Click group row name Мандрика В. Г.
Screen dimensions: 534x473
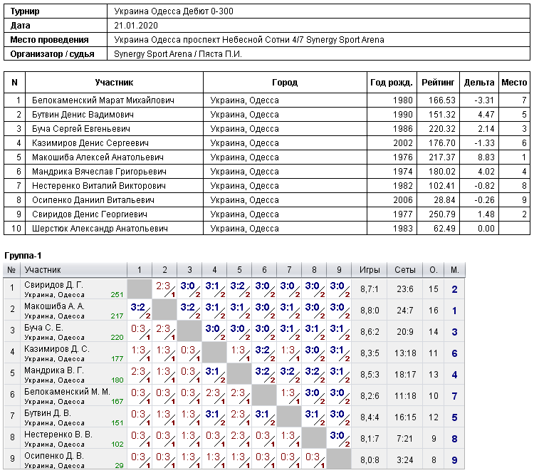pos(54,370)
